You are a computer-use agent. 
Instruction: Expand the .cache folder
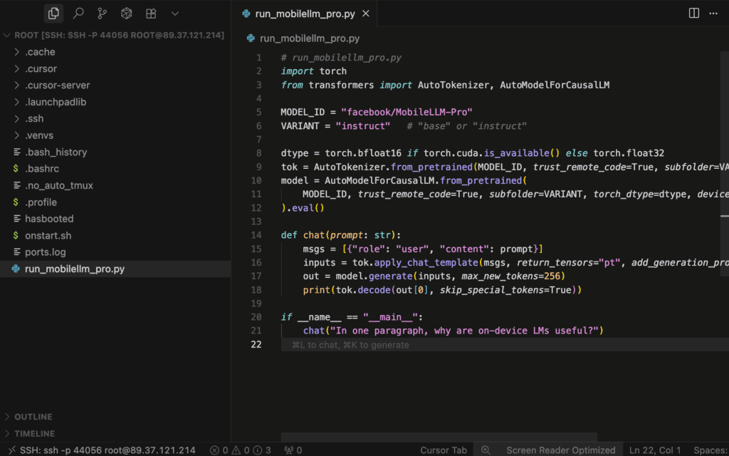coord(40,52)
